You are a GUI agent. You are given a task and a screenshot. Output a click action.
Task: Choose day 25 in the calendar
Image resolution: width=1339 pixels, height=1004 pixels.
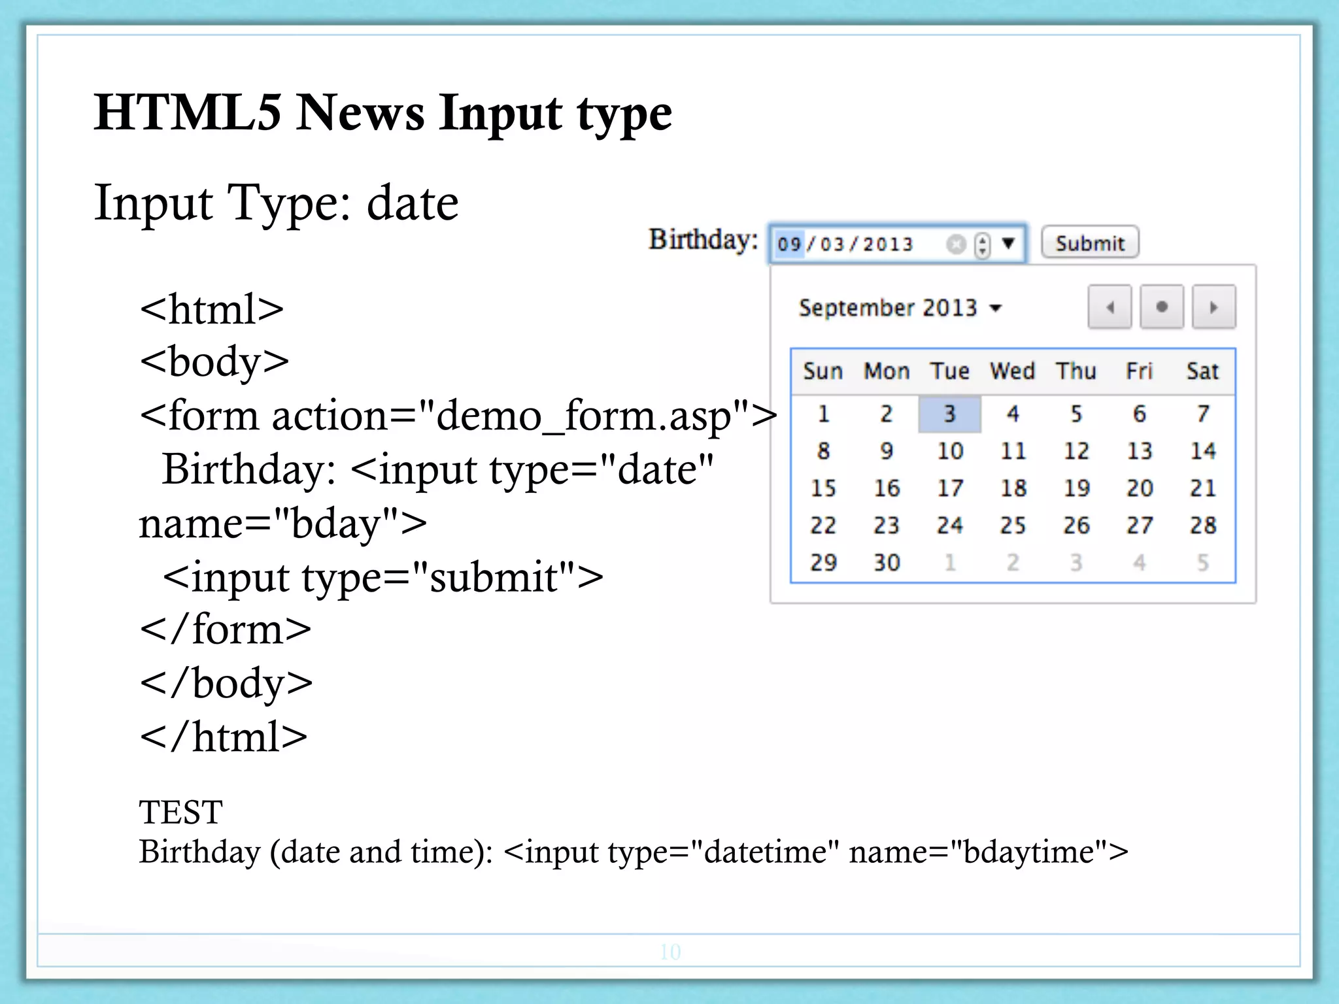pyautogui.click(x=1013, y=526)
